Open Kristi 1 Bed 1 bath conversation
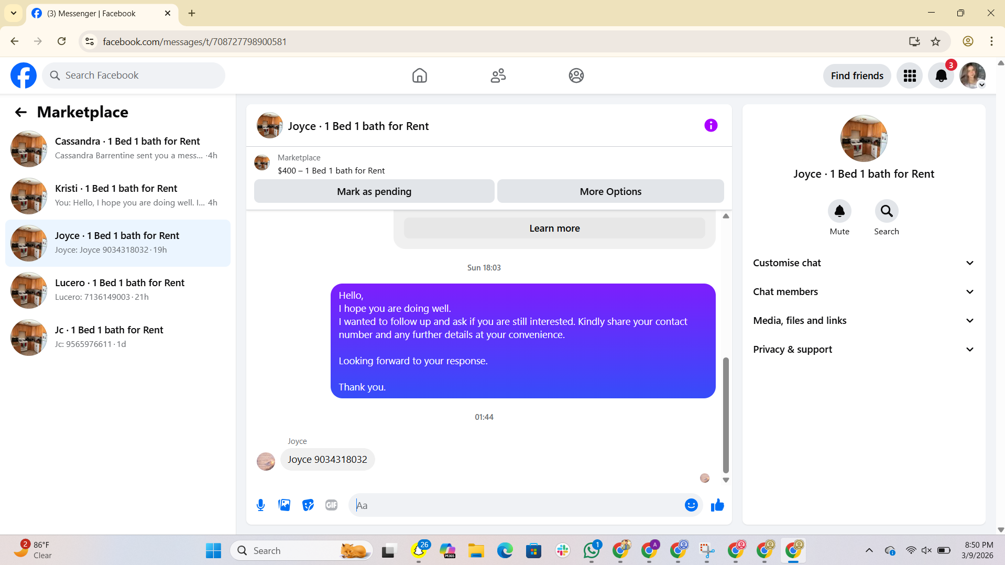The image size is (1005, 565). [x=118, y=196]
